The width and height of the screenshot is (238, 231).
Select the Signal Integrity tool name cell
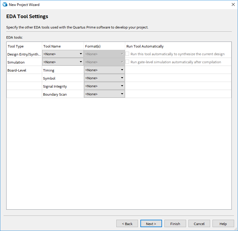point(63,86)
